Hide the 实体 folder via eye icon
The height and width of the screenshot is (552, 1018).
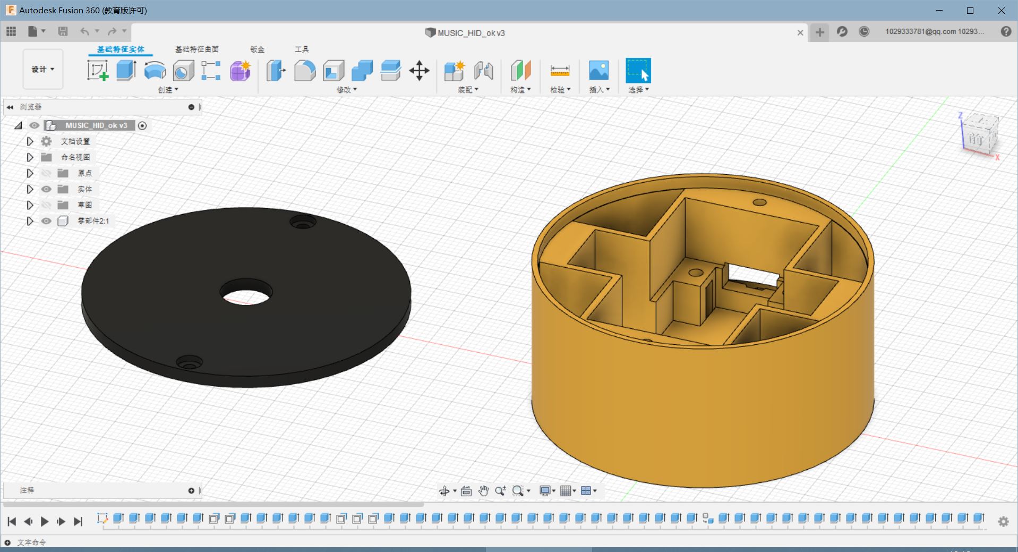pos(46,189)
